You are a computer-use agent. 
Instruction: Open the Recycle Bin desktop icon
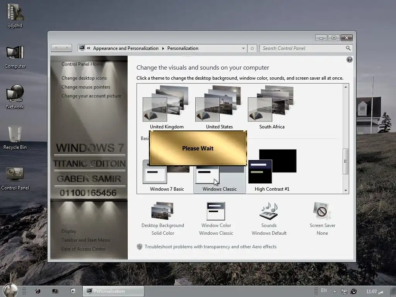tap(15, 138)
